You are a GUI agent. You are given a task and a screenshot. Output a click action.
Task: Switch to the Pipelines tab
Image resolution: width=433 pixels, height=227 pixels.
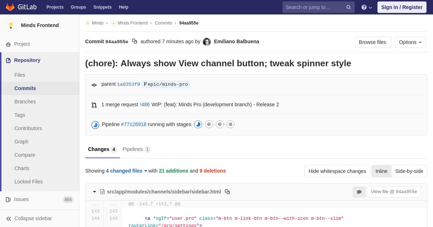(x=136, y=149)
